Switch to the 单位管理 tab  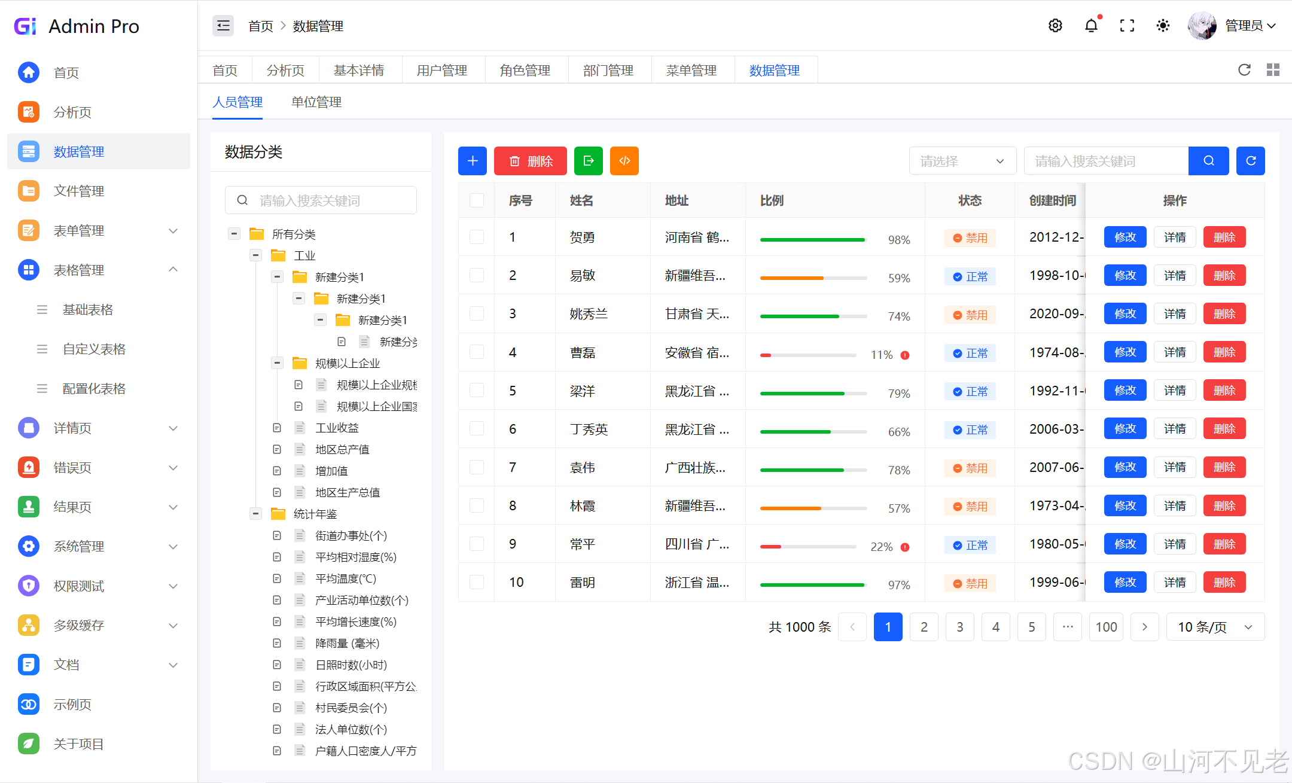[x=316, y=102]
